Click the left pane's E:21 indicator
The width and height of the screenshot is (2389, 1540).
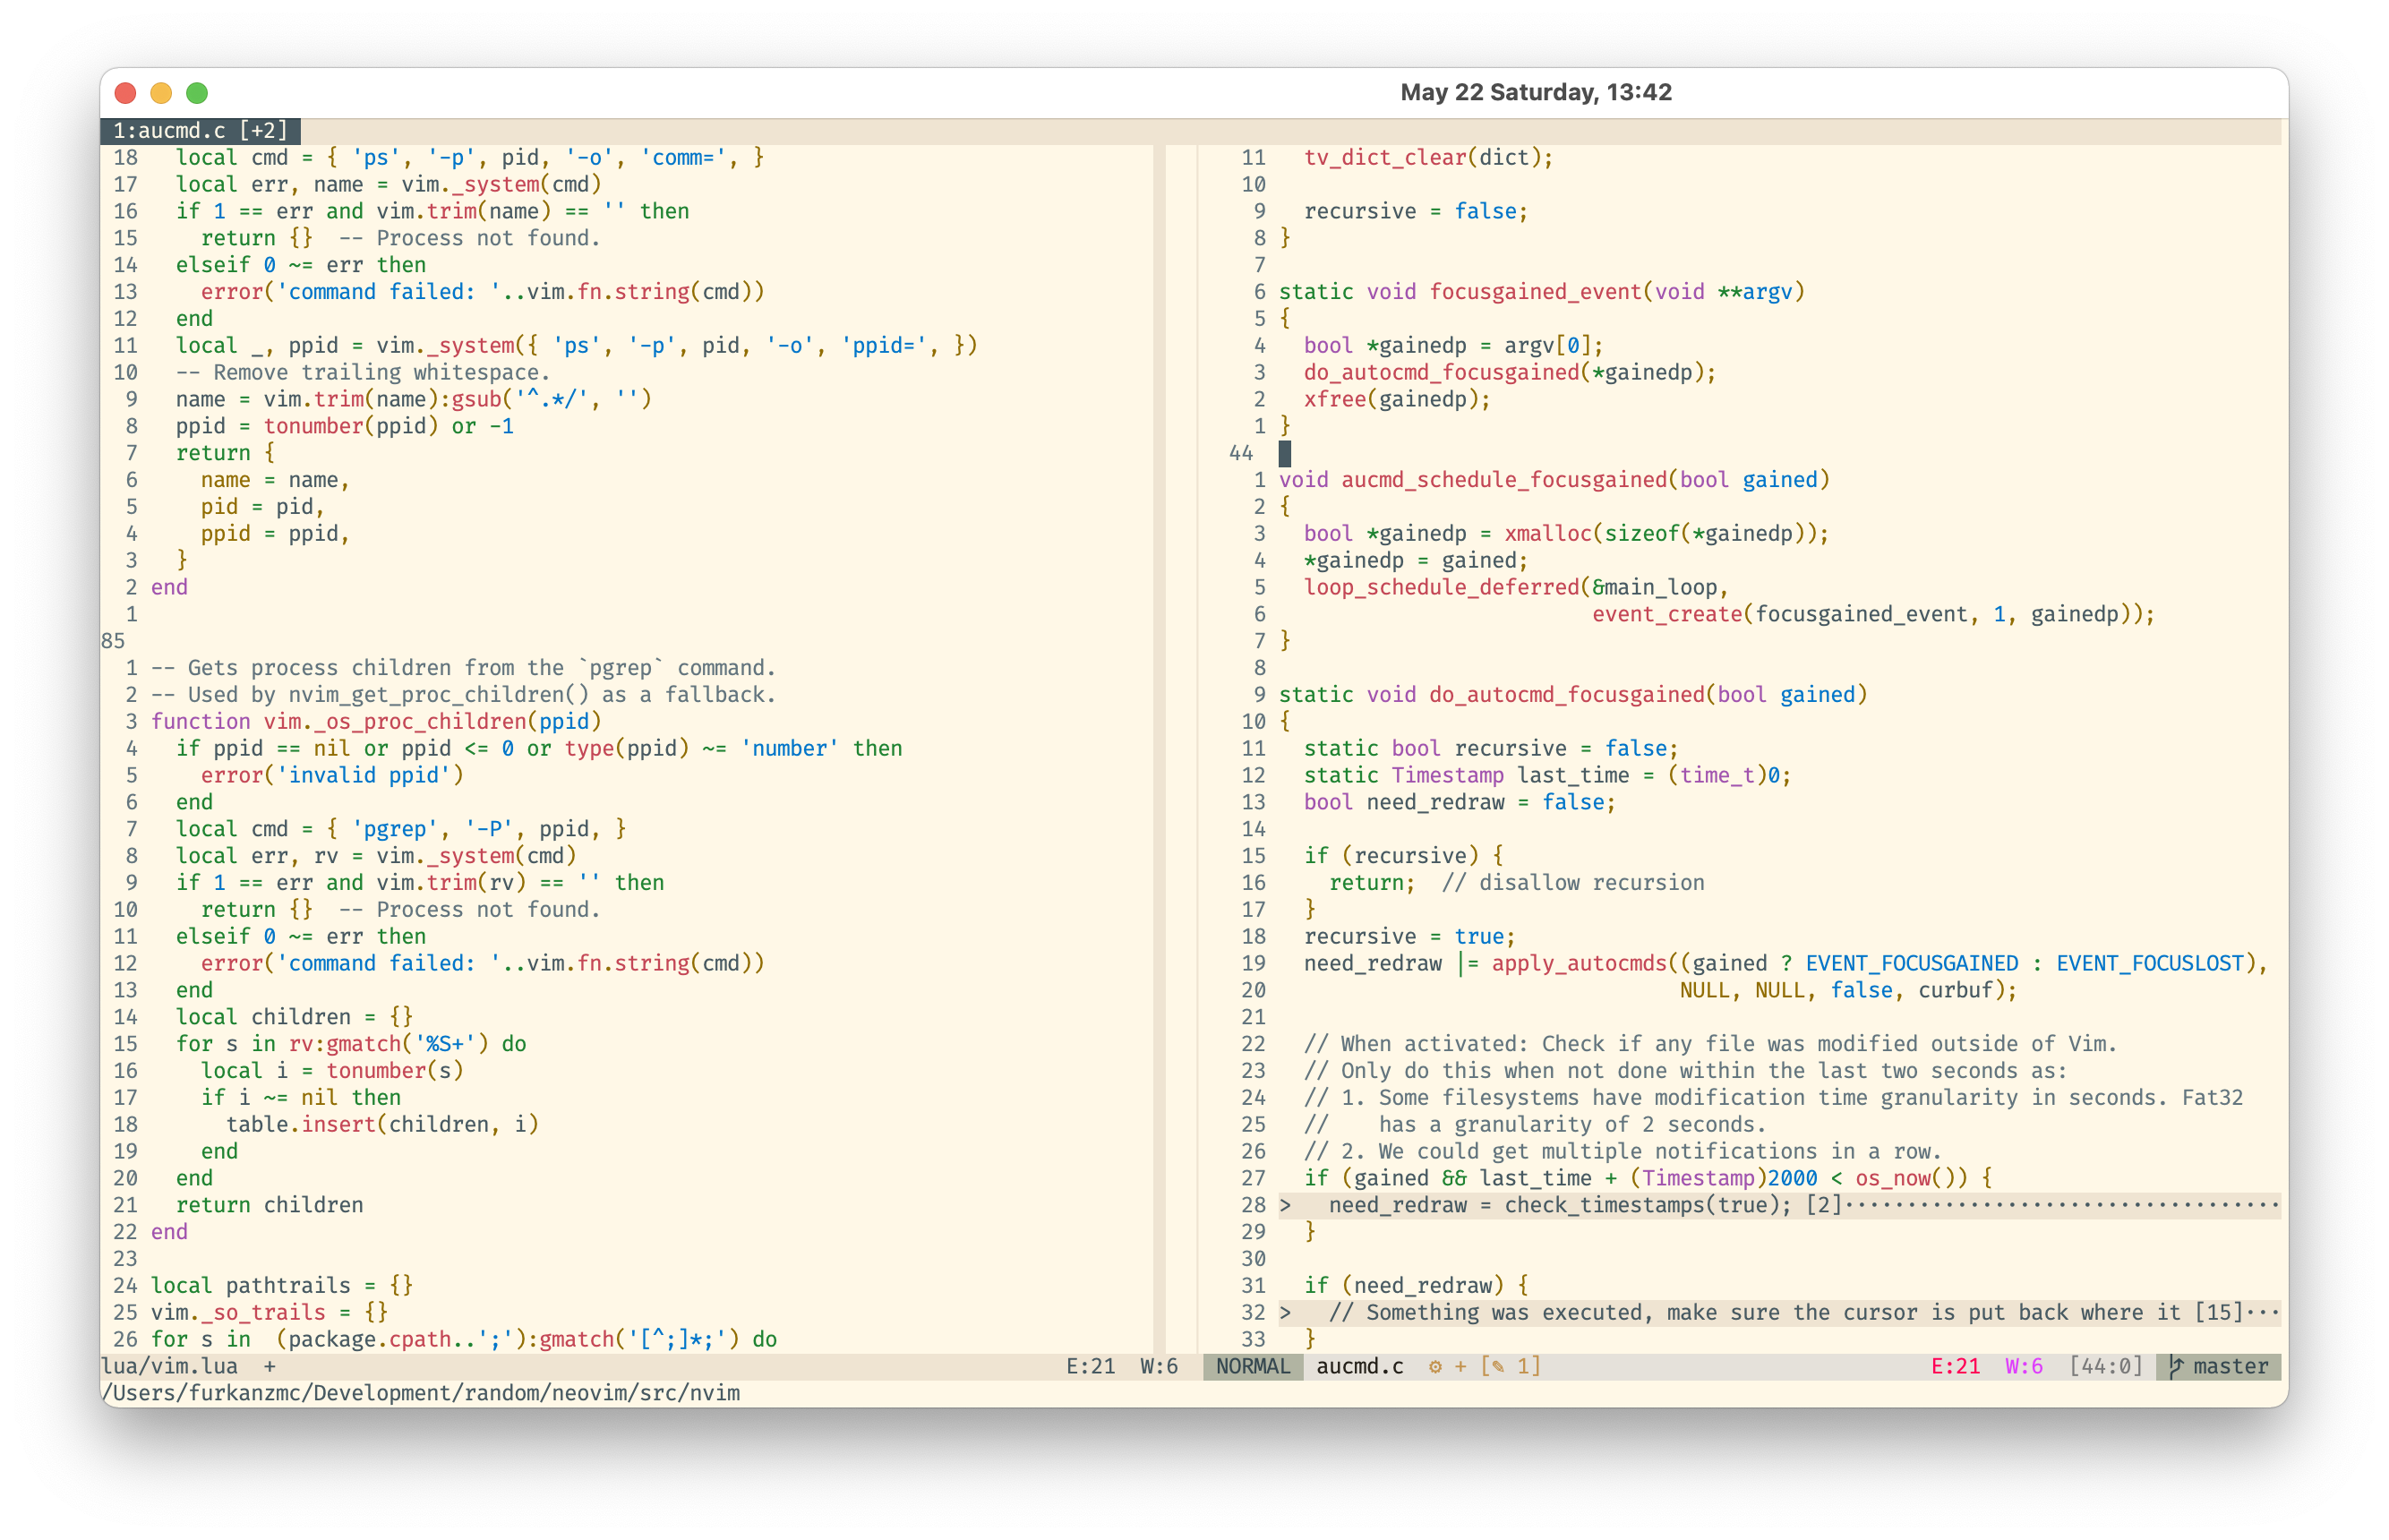(x=1090, y=1366)
